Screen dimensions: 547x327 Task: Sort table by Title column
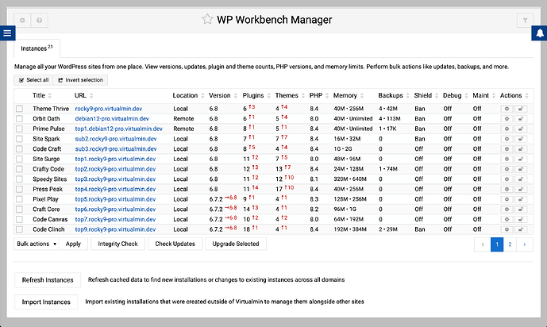pyautogui.click(x=42, y=95)
